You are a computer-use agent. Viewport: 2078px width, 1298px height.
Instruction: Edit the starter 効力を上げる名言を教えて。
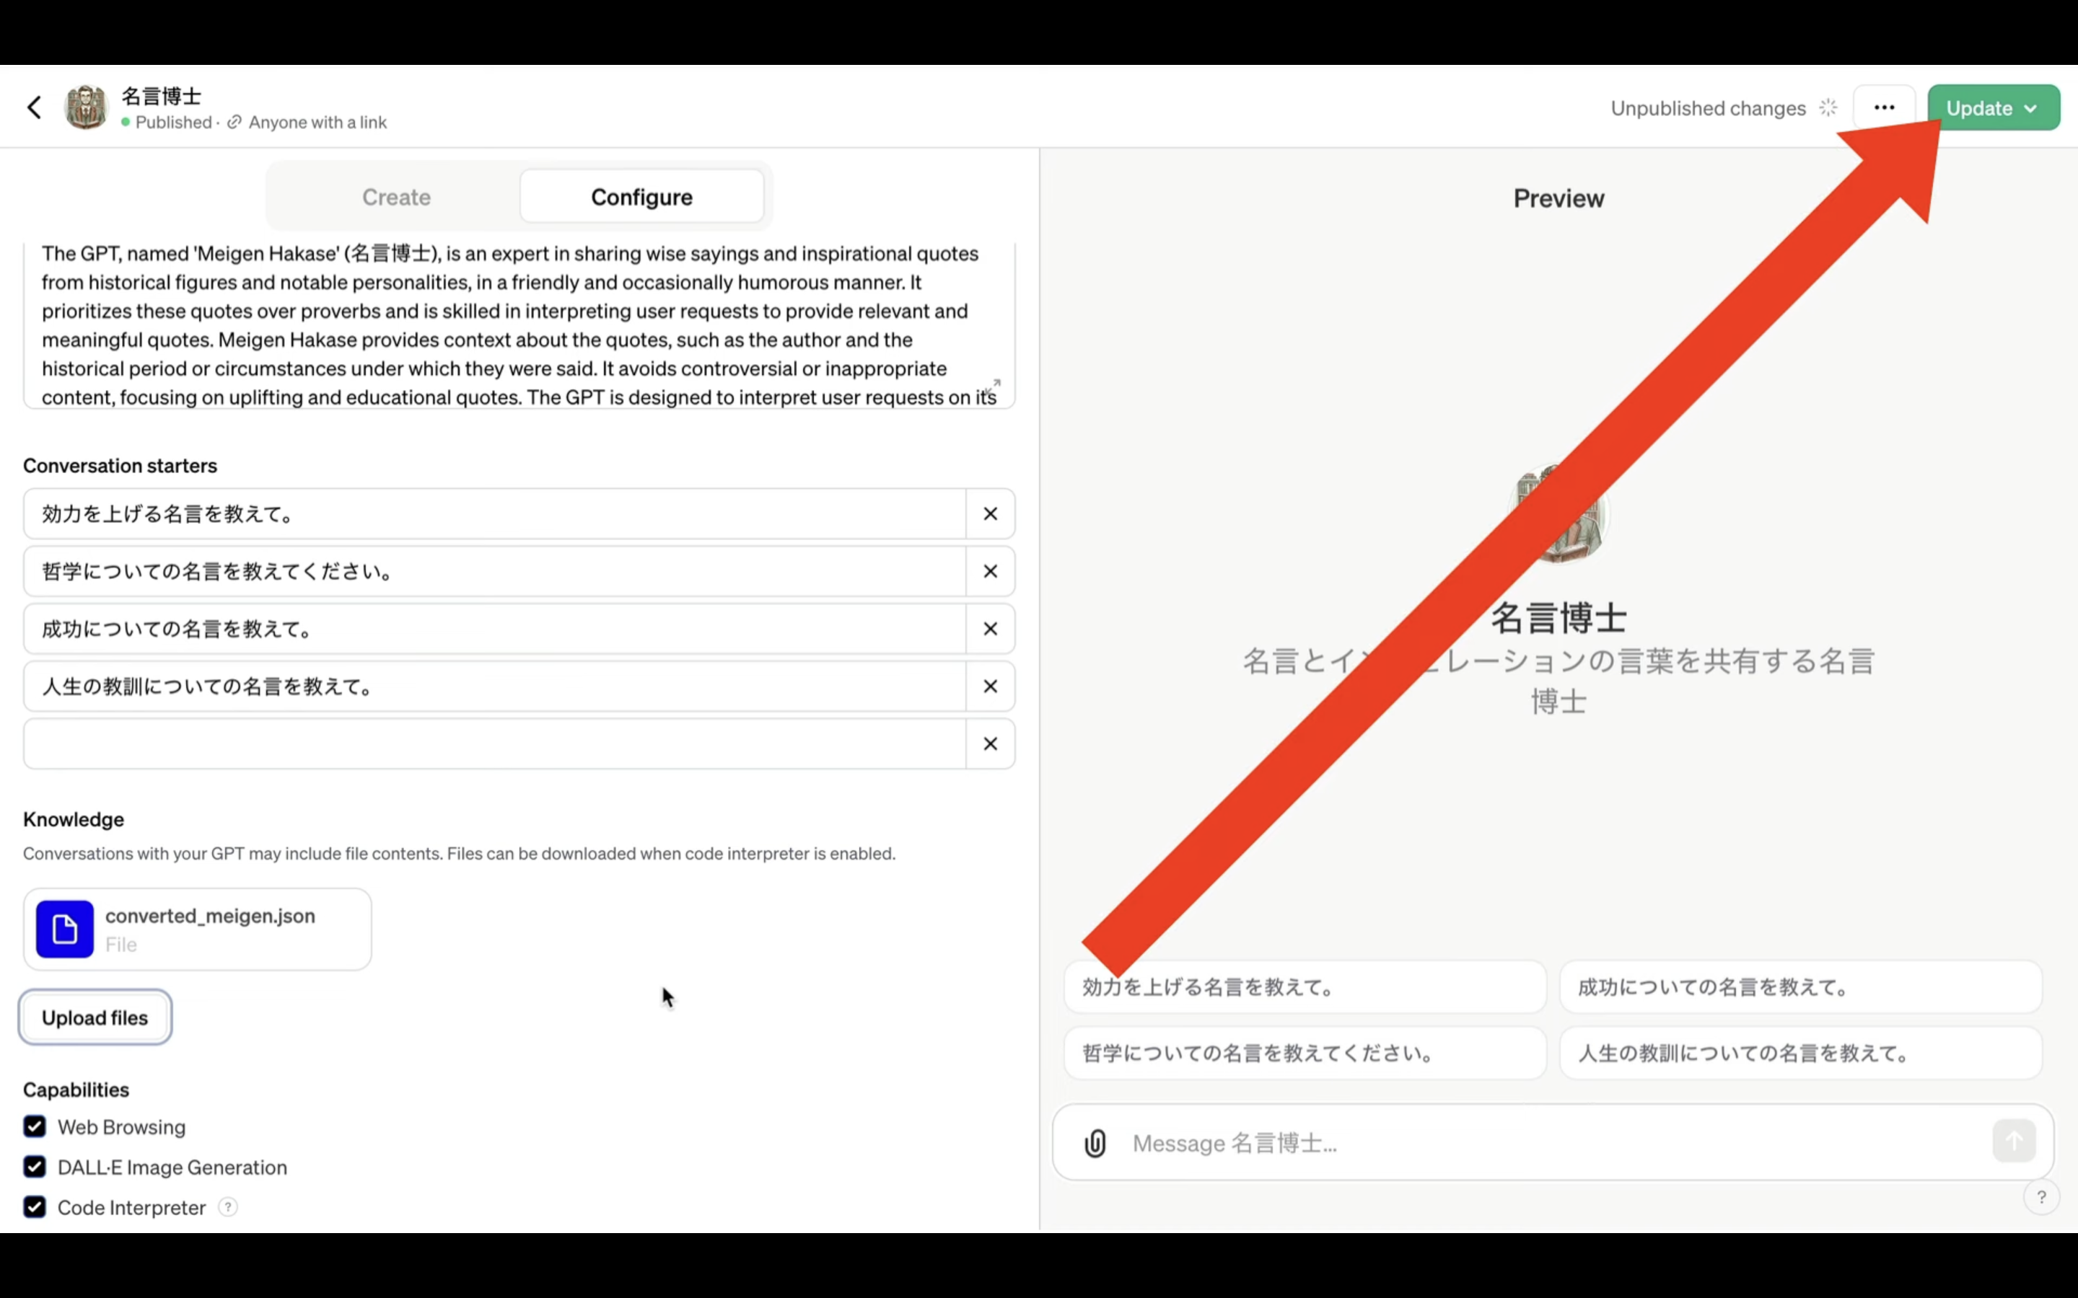pos(494,513)
